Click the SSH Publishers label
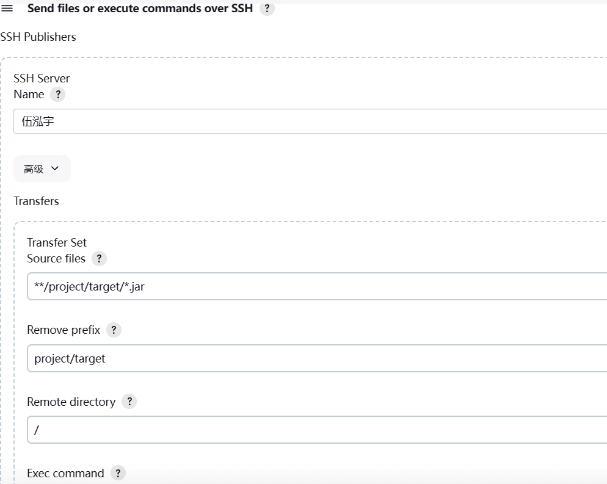The height and width of the screenshot is (484, 607). click(38, 37)
